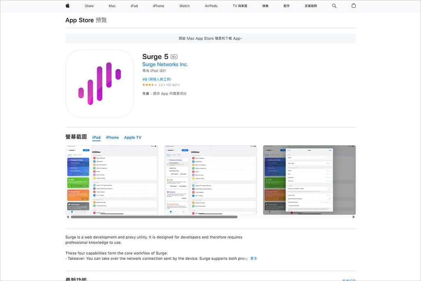Click the Apple logo icon

click(x=67, y=6)
